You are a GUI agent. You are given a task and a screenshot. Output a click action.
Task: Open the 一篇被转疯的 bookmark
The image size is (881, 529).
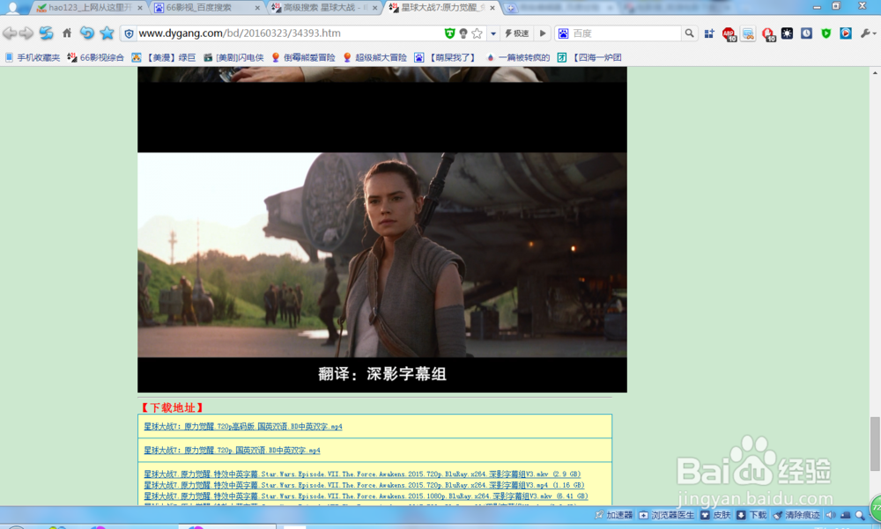coord(518,57)
